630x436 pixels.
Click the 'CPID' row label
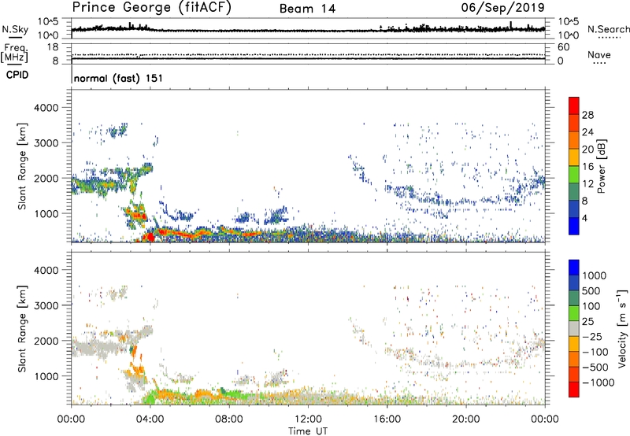click(x=17, y=75)
